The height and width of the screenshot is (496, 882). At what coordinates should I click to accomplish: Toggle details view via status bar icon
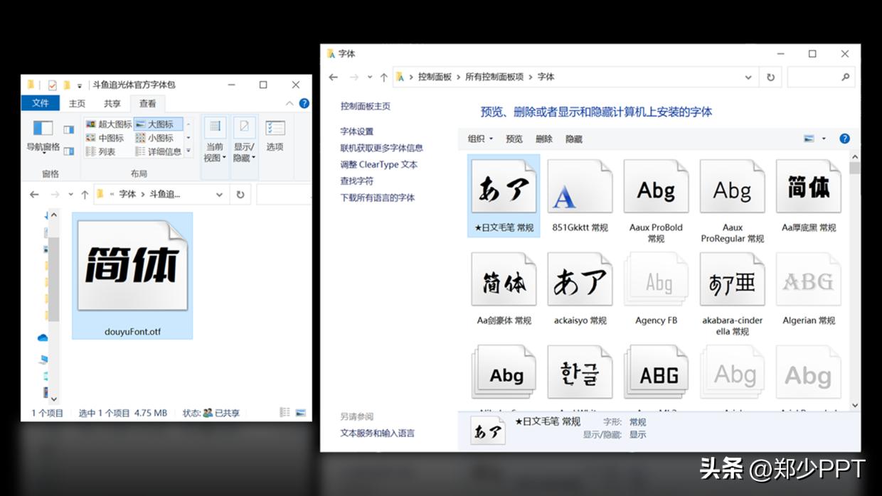pos(285,413)
